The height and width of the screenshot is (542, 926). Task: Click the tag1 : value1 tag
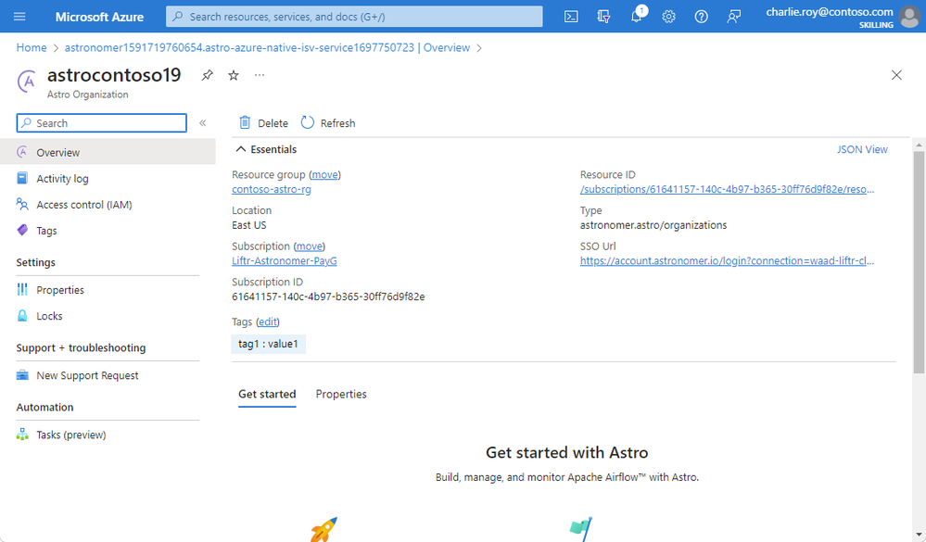pyautogui.click(x=268, y=344)
